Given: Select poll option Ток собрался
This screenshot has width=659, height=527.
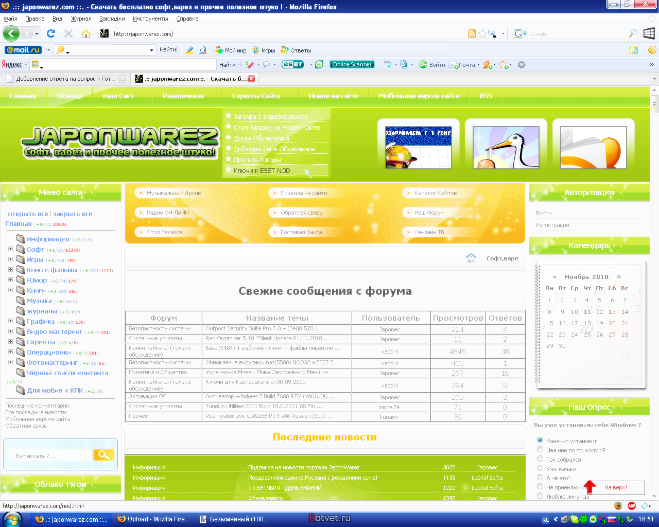Looking at the screenshot, I should (x=540, y=459).
